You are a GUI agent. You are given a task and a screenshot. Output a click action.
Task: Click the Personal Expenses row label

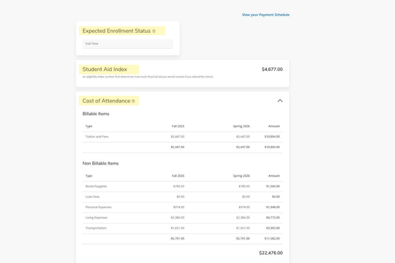pos(98,207)
